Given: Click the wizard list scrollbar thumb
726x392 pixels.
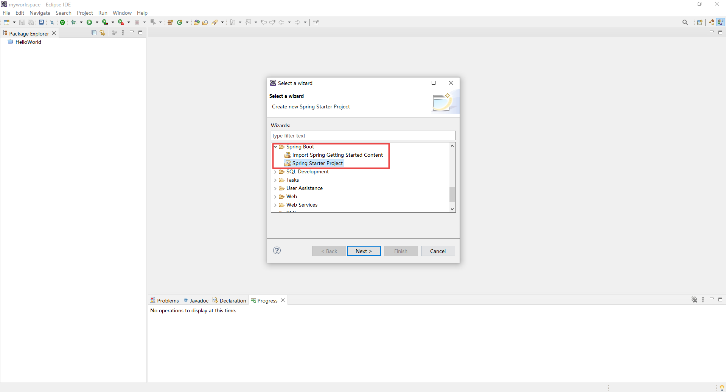Looking at the screenshot, I should pyautogui.click(x=452, y=194).
